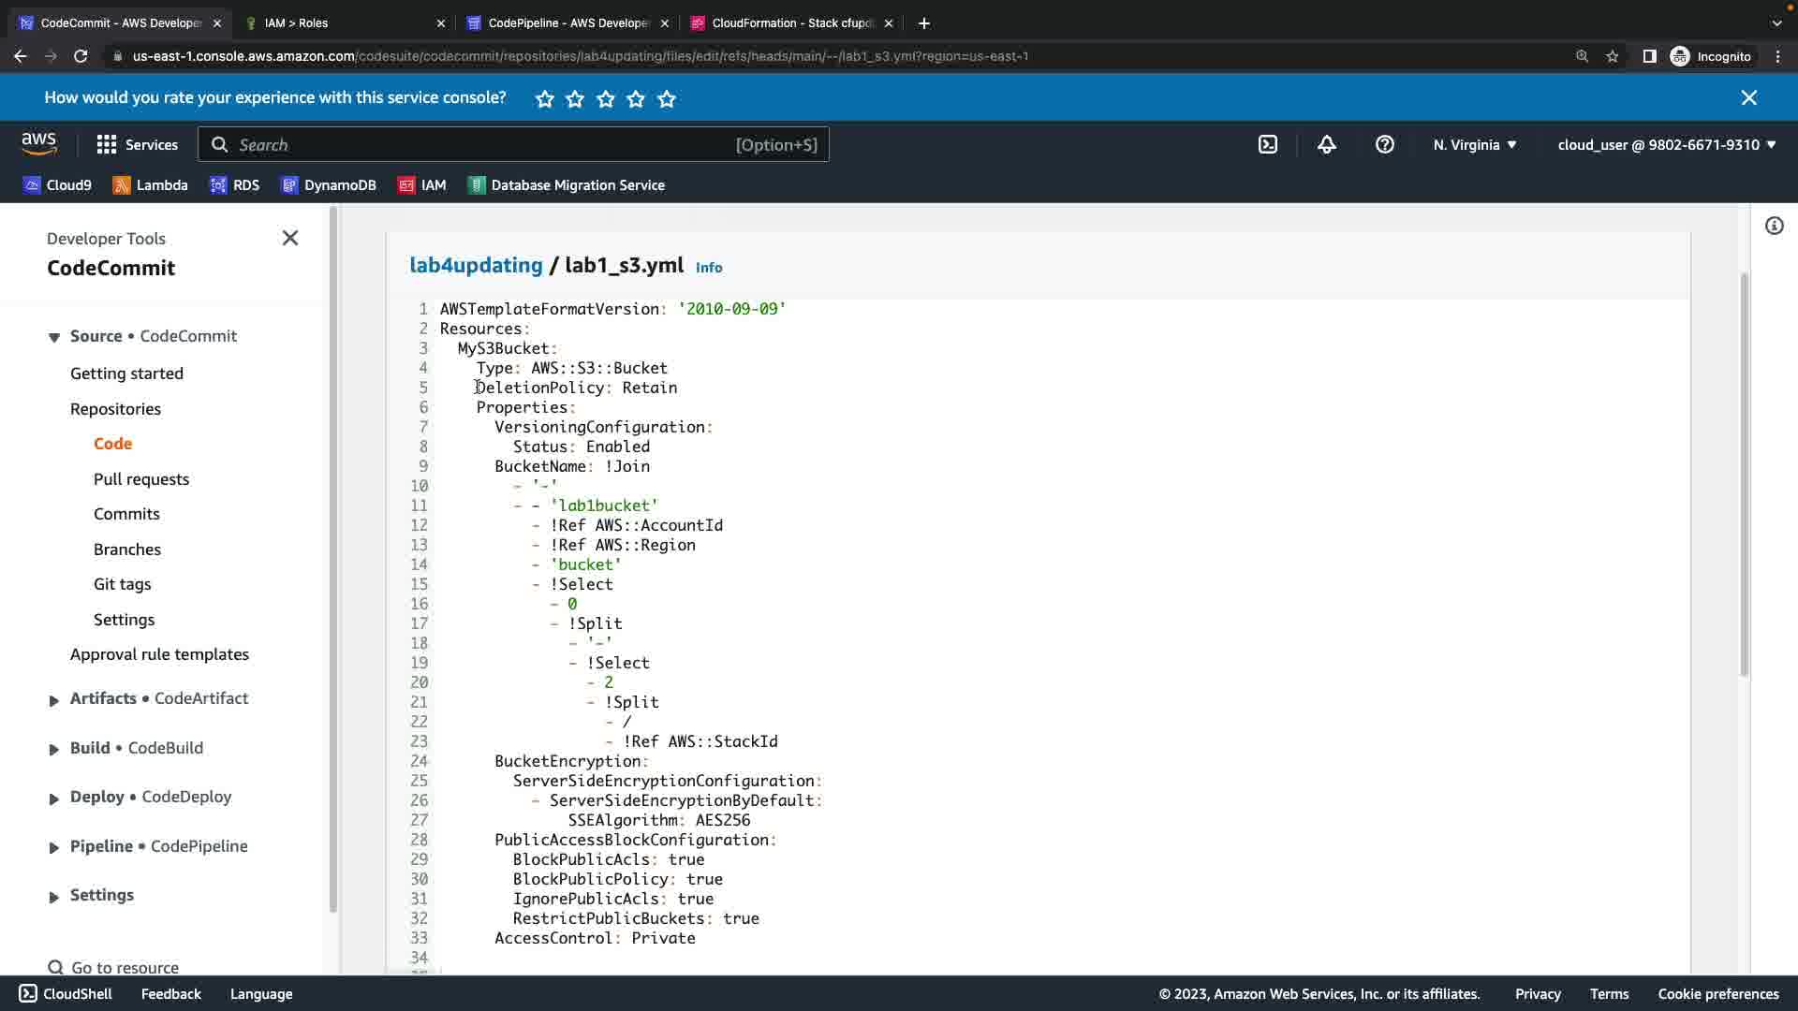1798x1011 pixels.
Task: Open the Services grid menu
Action: (137, 144)
